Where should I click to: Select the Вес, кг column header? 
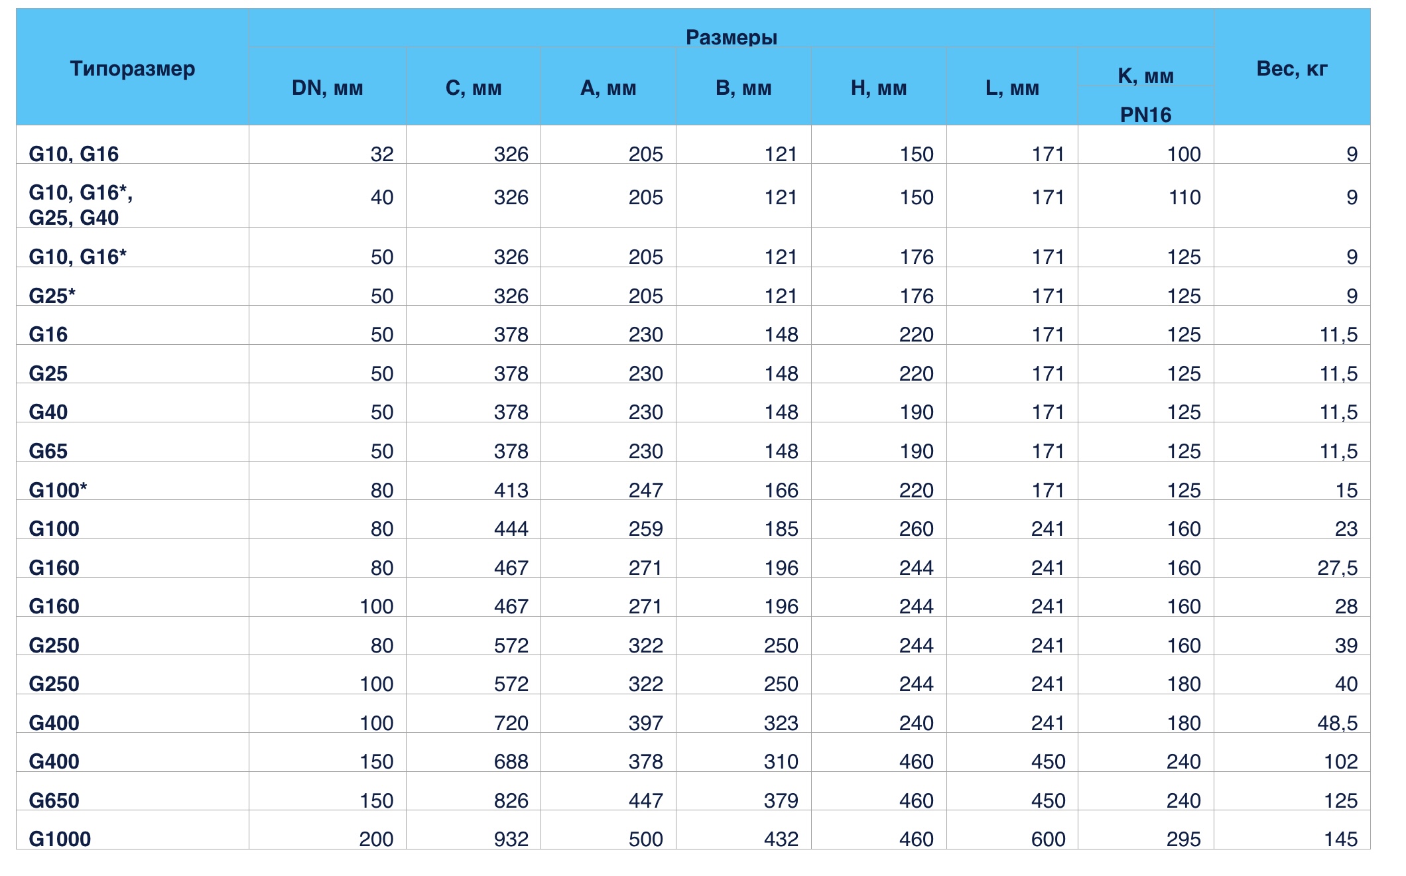coord(1291,69)
